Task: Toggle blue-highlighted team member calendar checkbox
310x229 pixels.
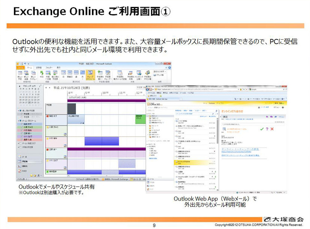Action: click(x=22, y=124)
